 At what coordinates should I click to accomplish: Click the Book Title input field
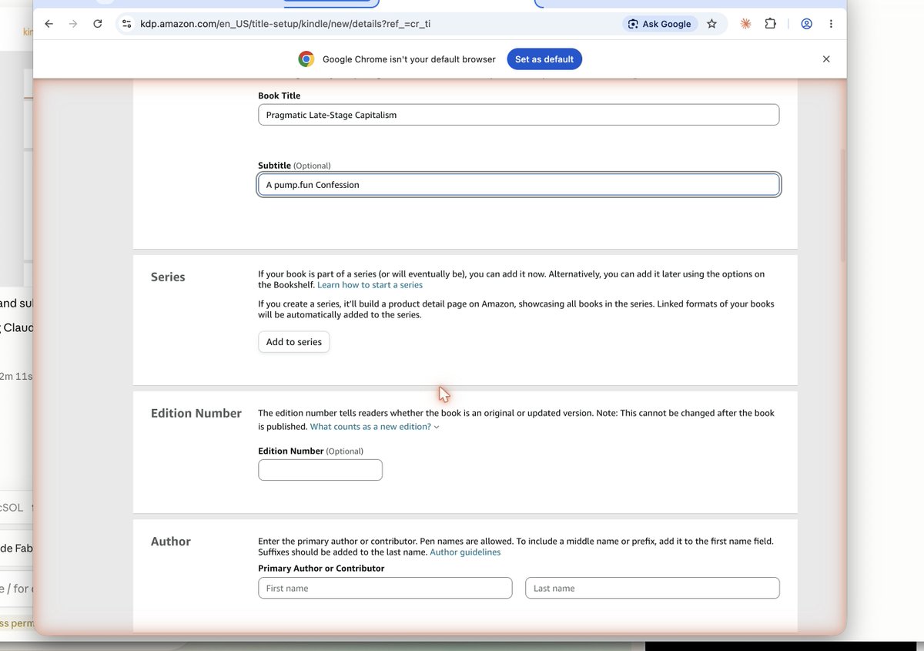click(x=518, y=115)
